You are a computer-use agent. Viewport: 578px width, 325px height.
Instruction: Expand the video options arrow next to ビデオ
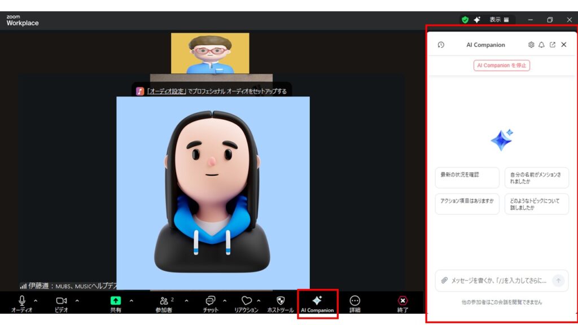click(x=77, y=301)
